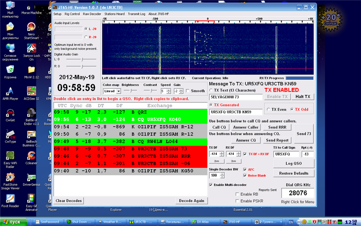Image resolution: width=361 pixels, height=226 pixels.
Task: Open the AMR Player desktop icon
Action: tap(10, 91)
